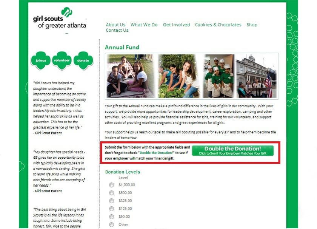Screen dimensions: 317x229
Task: Click the 'volunteer' trefoil icon
Action: (62, 60)
